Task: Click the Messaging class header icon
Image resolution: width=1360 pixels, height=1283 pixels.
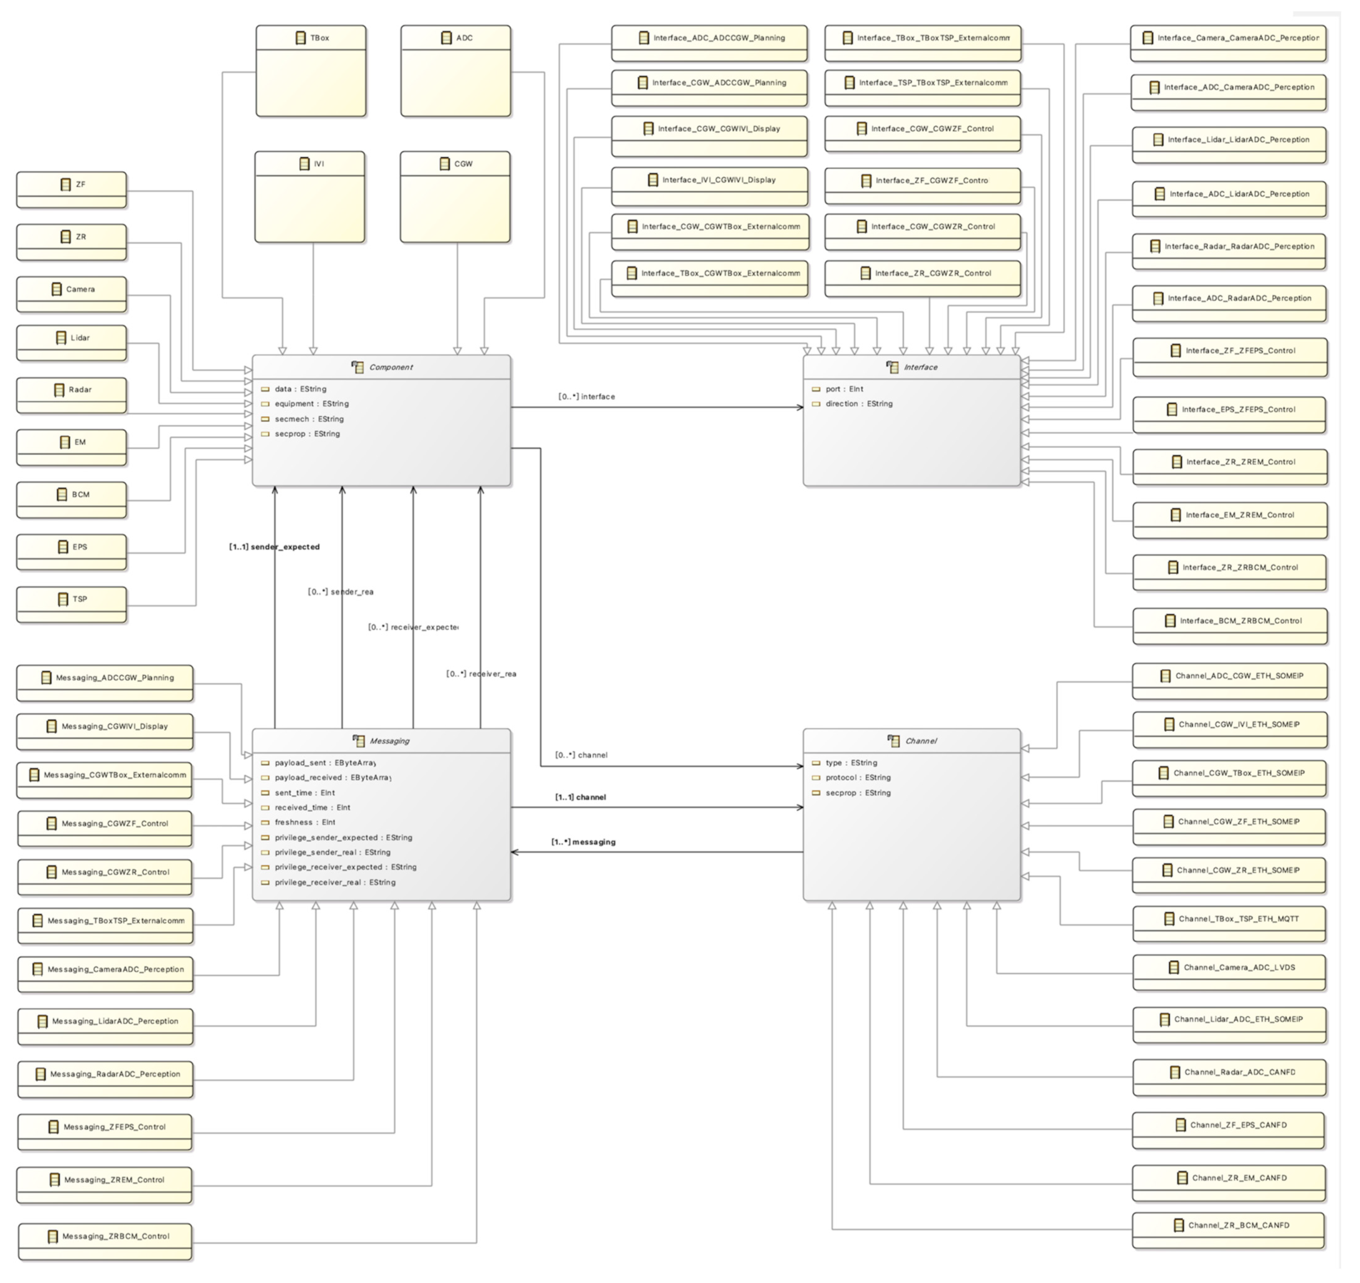Action: click(359, 741)
